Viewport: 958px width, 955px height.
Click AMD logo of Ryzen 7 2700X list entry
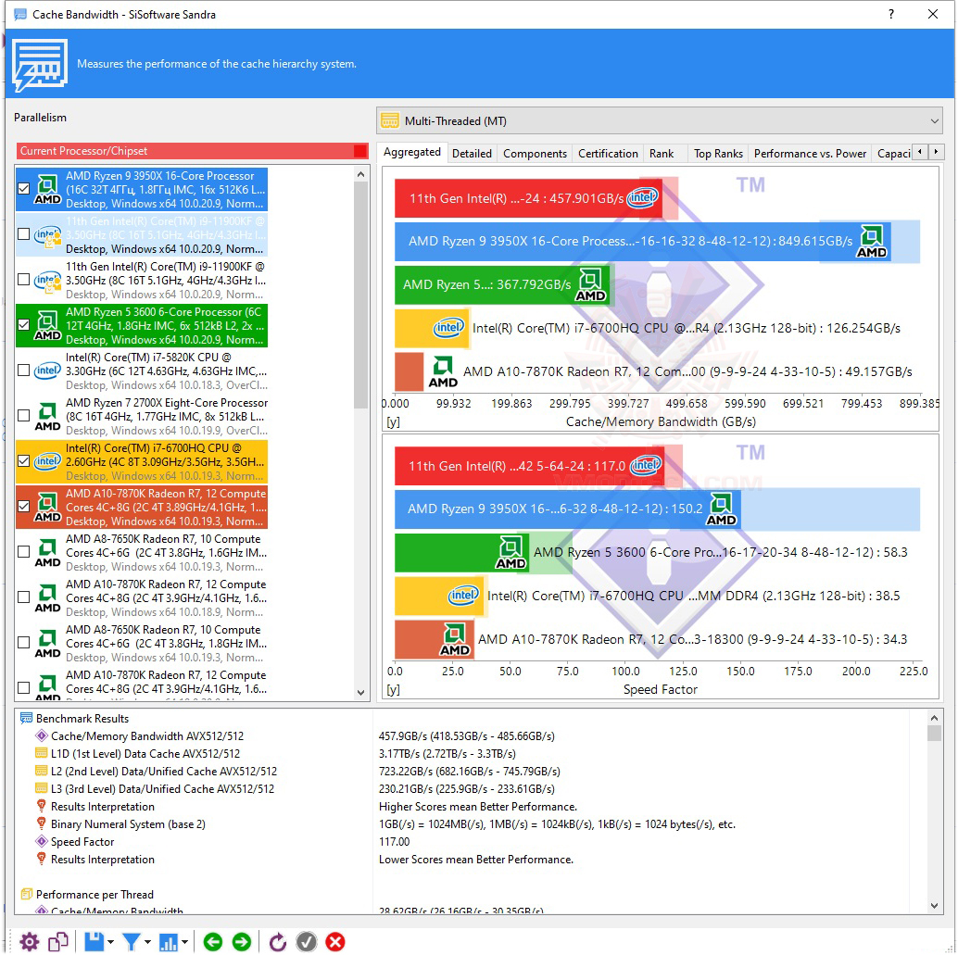(x=47, y=416)
